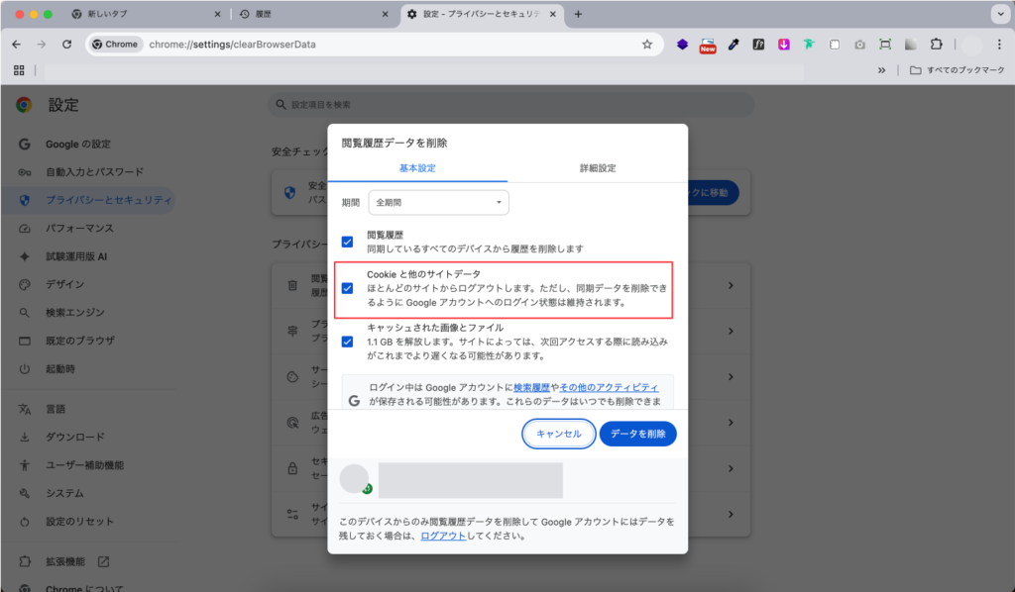
Task: Click the データを削除 button
Action: [x=637, y=434]
